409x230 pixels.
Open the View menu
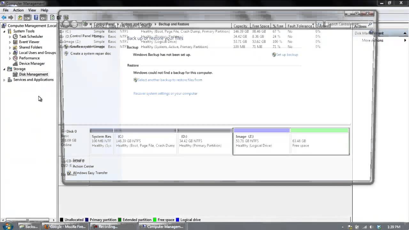coord(32,10)
